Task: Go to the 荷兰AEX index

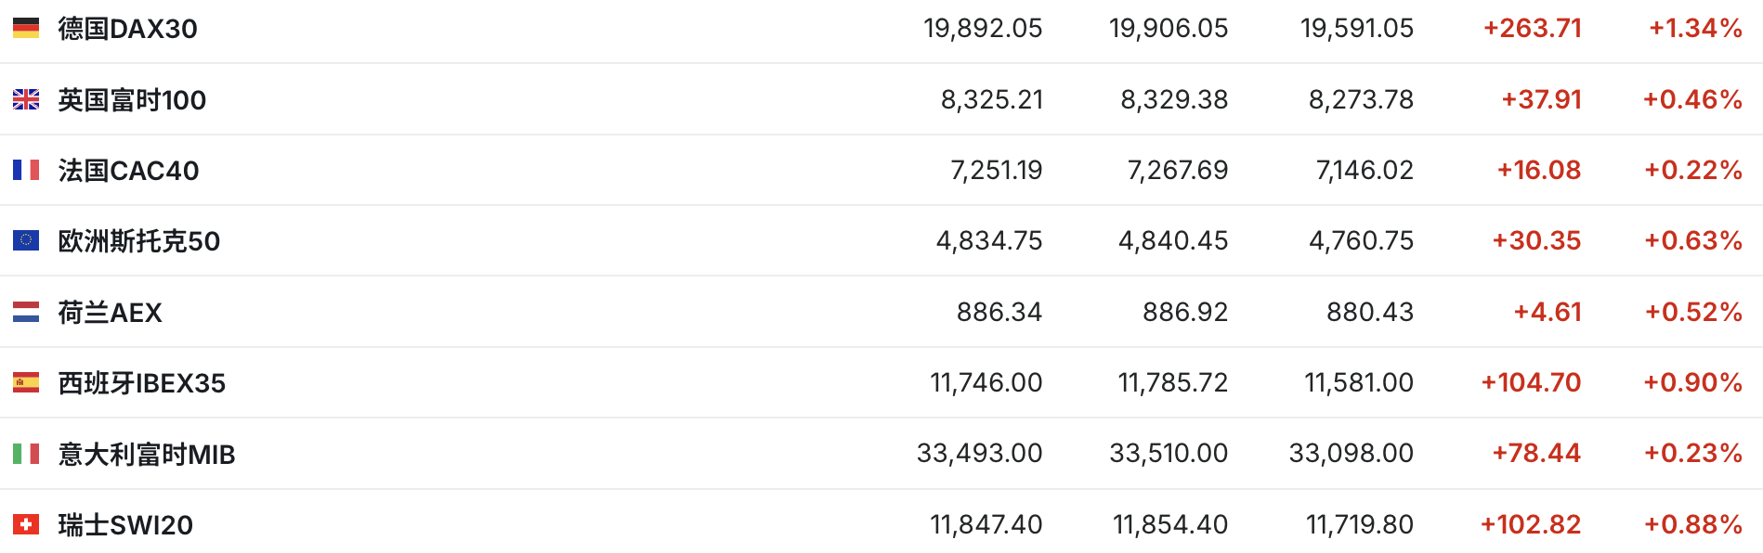Action: [110, 313]
